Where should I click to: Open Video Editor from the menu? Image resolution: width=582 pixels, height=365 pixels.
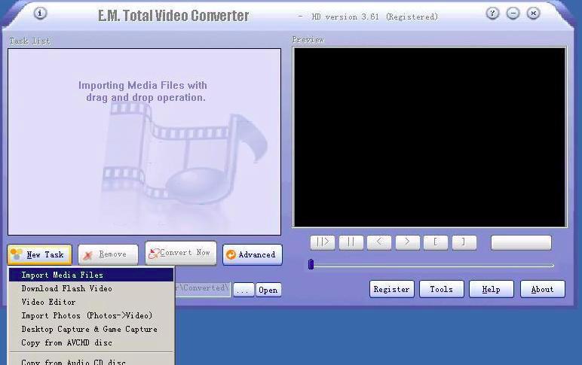91,302
